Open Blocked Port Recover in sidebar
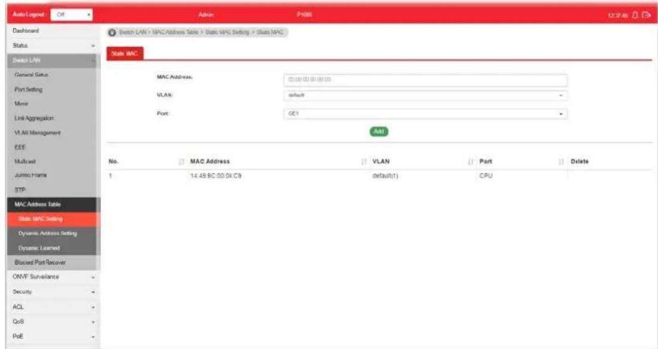 (x=40, y=262)
